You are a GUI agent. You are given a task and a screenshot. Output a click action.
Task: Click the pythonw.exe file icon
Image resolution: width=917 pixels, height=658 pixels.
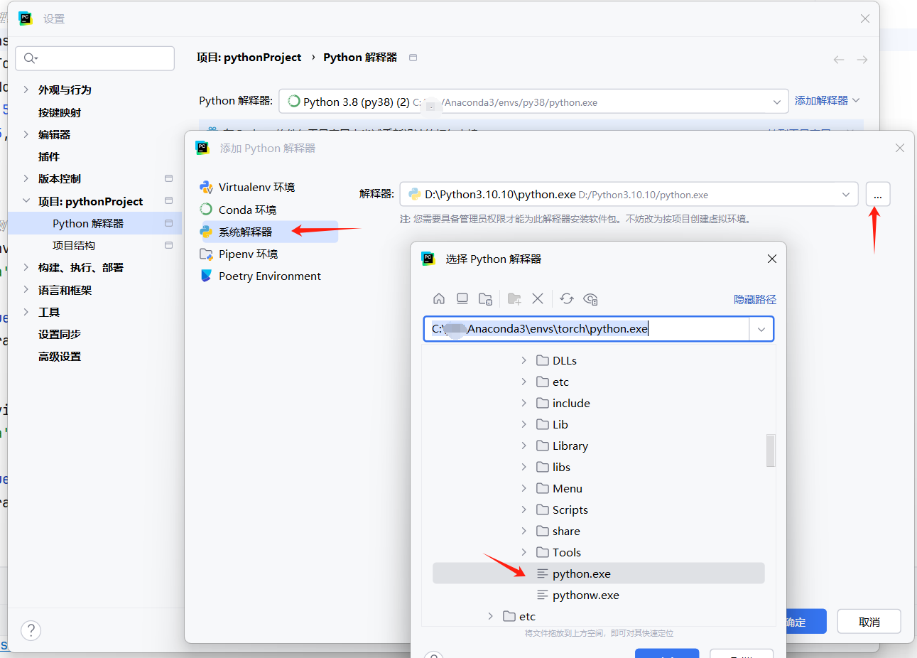pos(543,595)
